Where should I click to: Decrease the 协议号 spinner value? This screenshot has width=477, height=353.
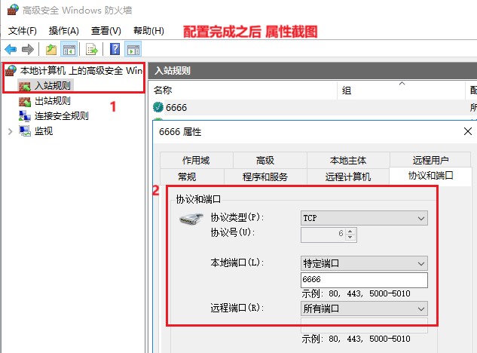coord(350,238)
